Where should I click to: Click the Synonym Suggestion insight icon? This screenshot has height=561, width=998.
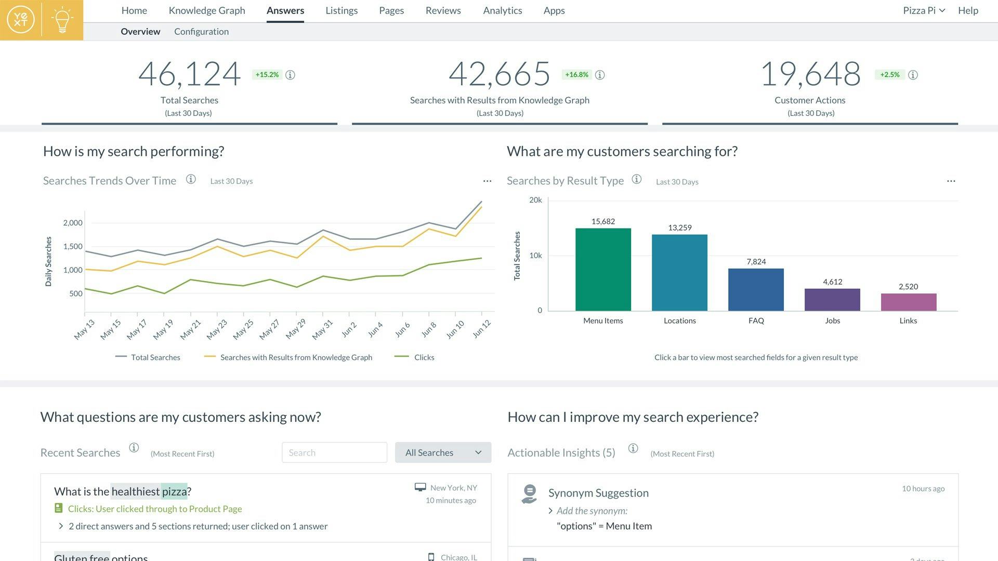[x=529, y=493]
